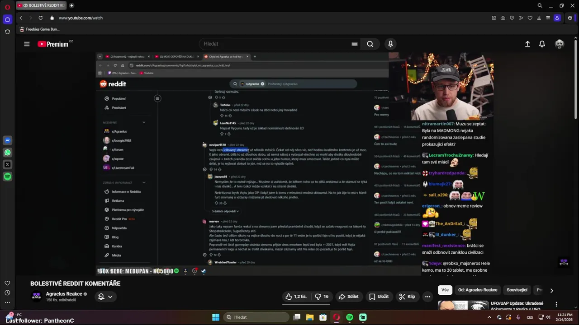Go back in browser history
Viewport: 579px width, 325px height.
tap(21, 18)
